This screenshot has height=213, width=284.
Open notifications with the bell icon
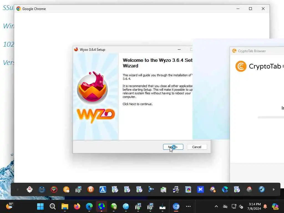pos(265,206)
